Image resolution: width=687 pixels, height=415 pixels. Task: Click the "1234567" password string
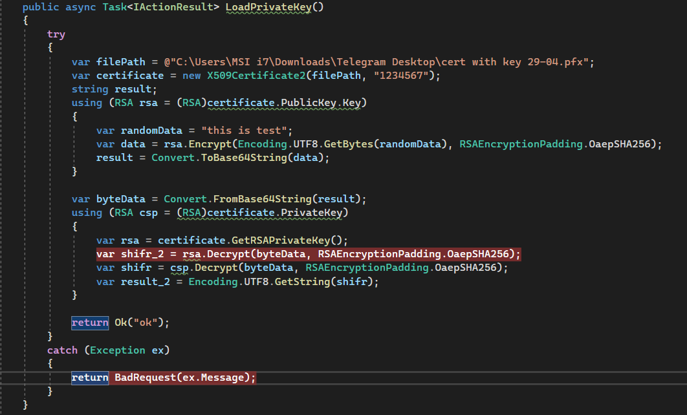point(401,75)
